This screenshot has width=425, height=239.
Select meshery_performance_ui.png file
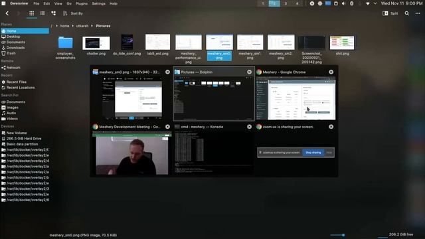pos(189,49)
